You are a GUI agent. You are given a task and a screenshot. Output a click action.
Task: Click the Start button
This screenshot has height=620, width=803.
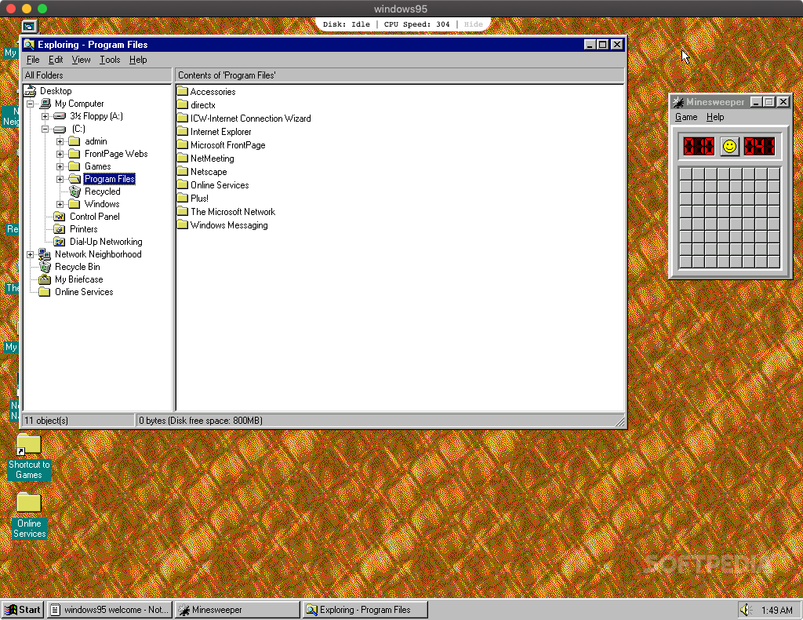[x=21, y=609]
